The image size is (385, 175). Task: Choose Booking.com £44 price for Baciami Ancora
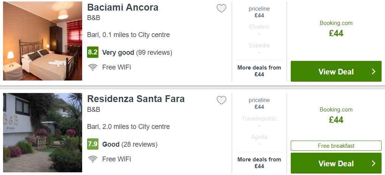336,29
